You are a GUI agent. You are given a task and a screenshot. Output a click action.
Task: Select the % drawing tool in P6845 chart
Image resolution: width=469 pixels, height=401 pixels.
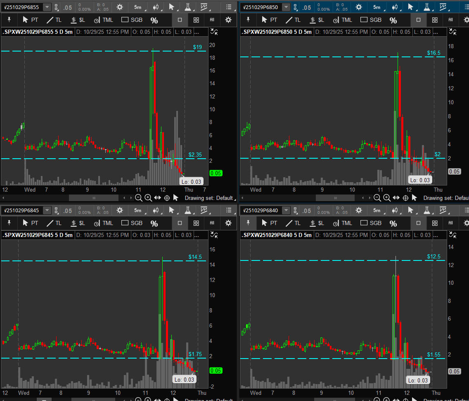[x=154, y=223]
